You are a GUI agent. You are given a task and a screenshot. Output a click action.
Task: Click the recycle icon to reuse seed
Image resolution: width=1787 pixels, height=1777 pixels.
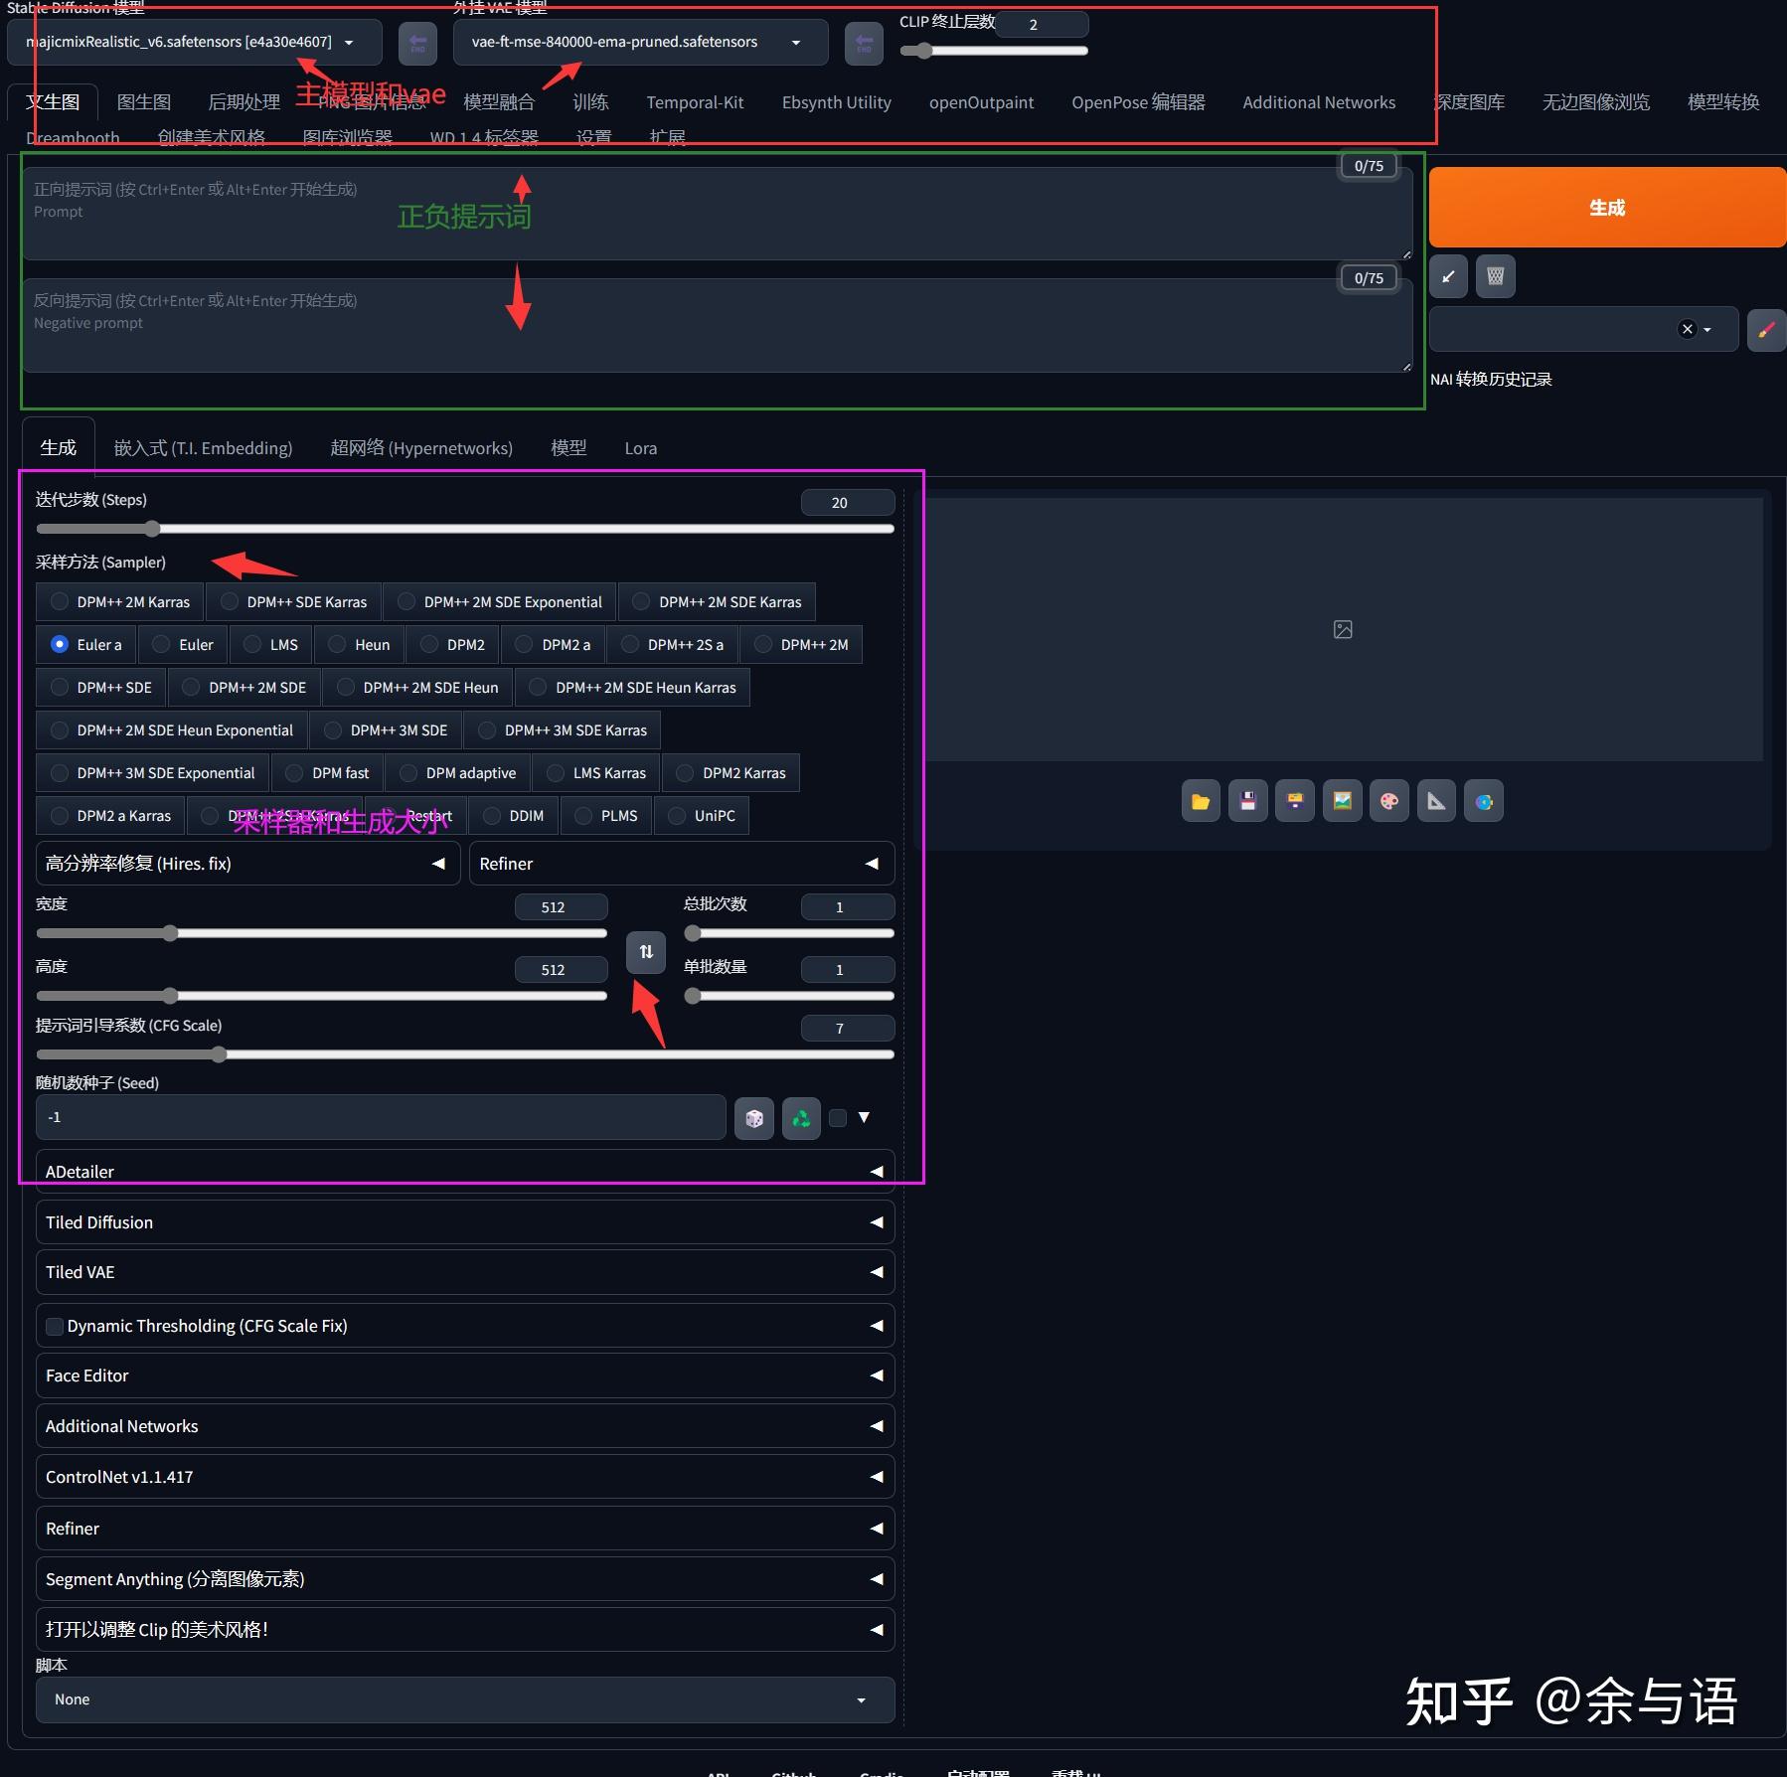(801, 1117)
